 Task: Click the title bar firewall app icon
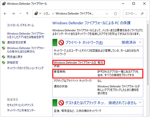pos(4,4)
